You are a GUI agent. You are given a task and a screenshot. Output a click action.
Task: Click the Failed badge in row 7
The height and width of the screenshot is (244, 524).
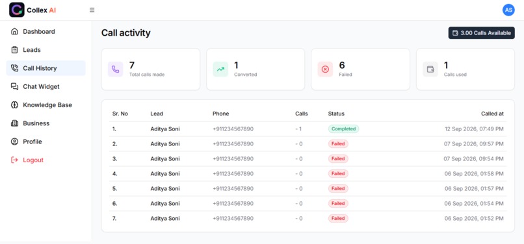[338, 218]
